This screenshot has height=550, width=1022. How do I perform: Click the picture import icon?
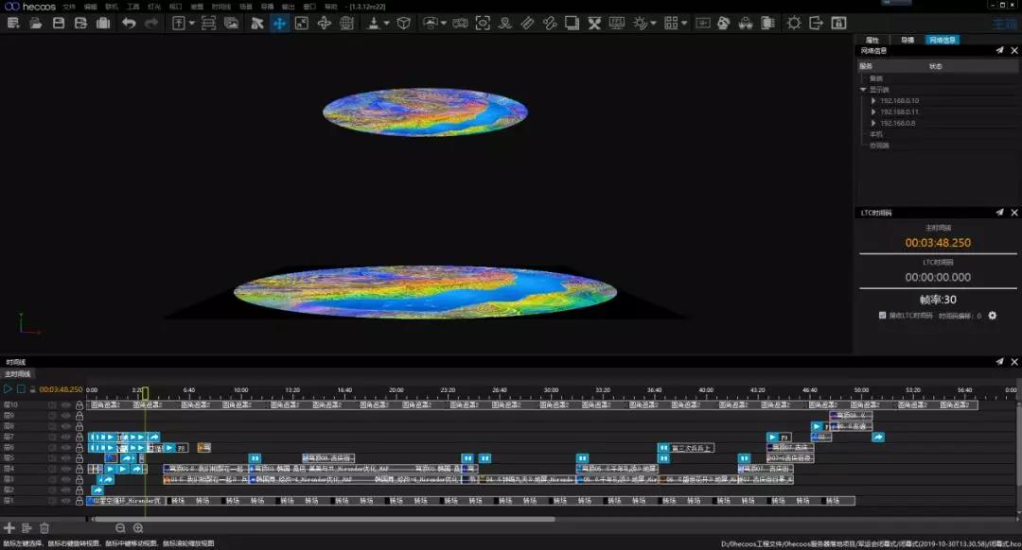coord(232,24)
